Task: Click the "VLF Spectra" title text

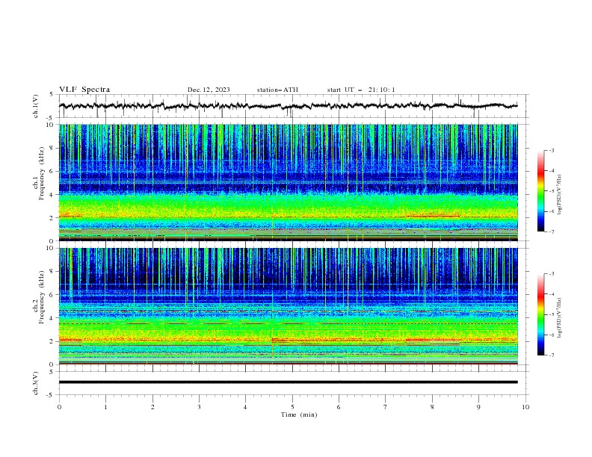Action: coord(84,90)
